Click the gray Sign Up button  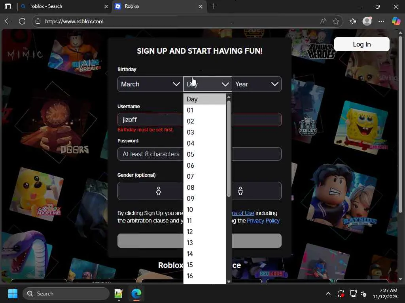(199, 241)
